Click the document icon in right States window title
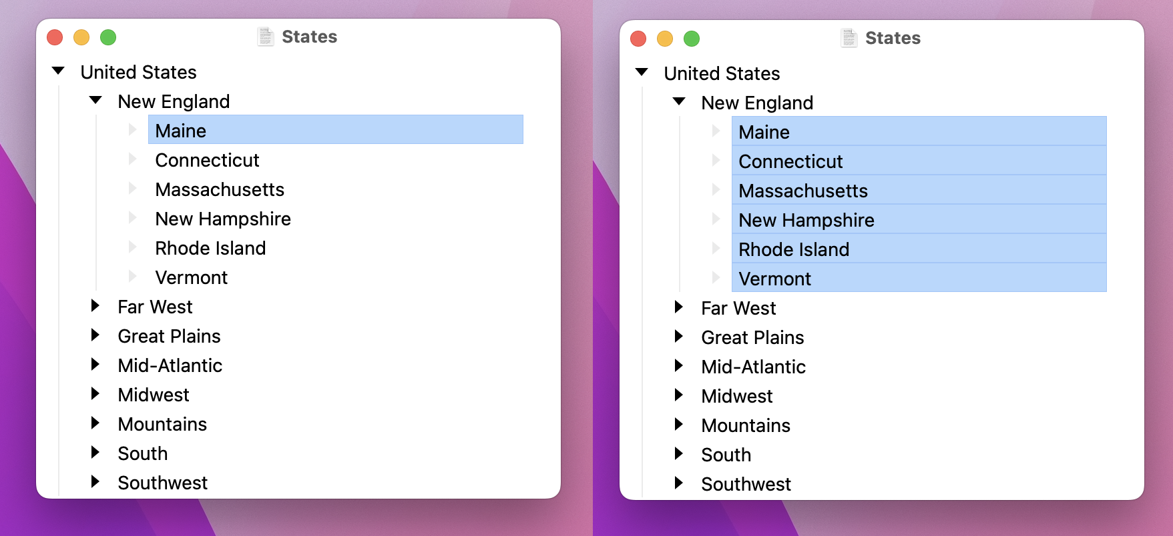 849,38
